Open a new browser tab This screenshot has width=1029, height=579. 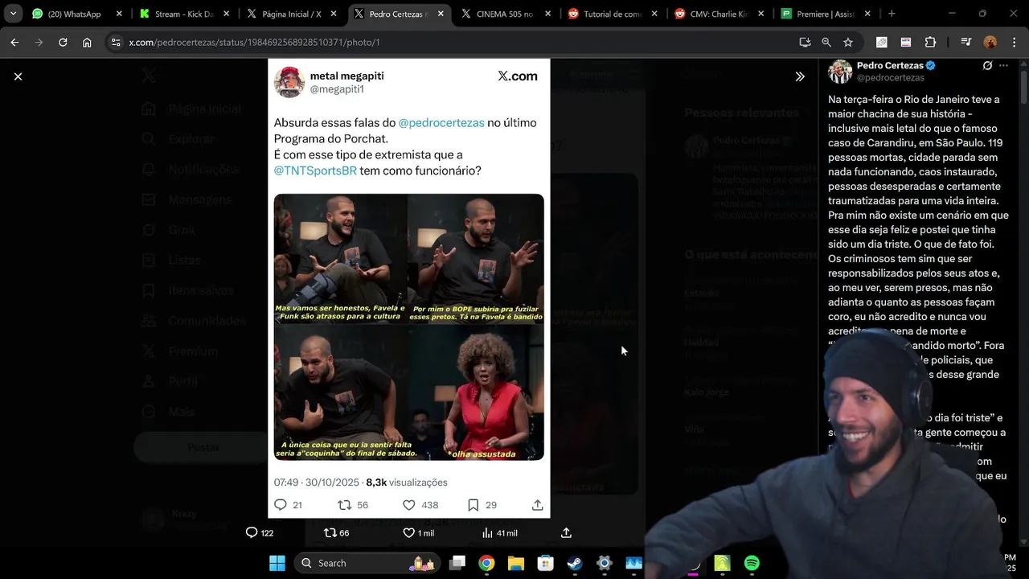[x=892, y=14]
